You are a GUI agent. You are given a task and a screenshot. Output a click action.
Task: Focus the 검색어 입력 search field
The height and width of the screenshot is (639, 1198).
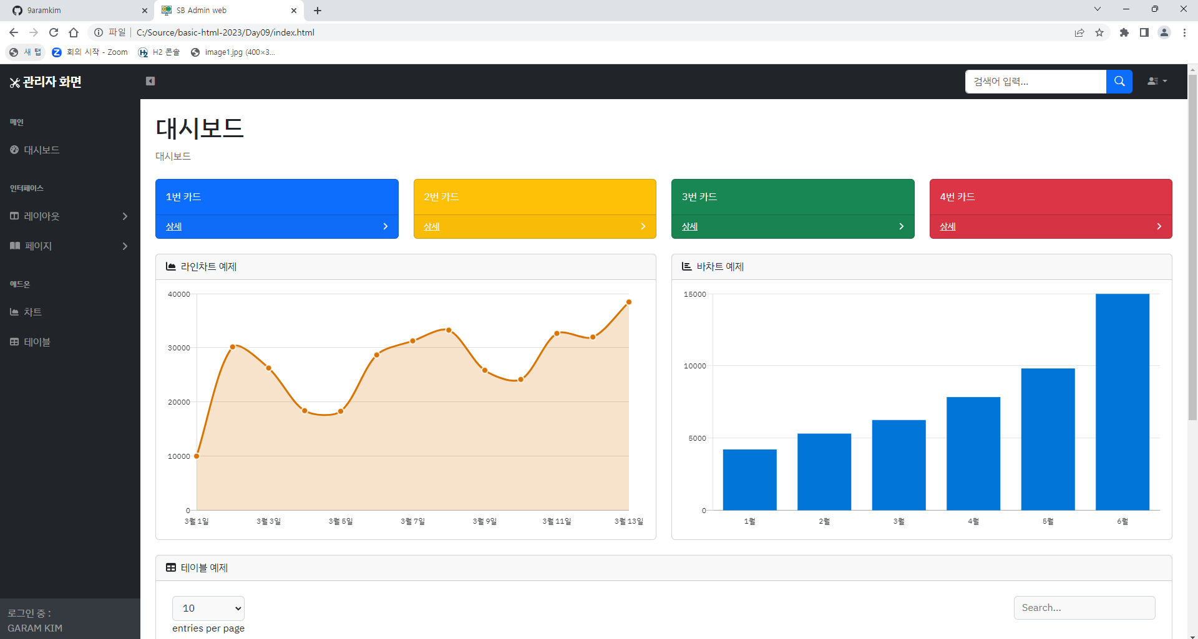pyautogui.click(x=1036, y=82)
